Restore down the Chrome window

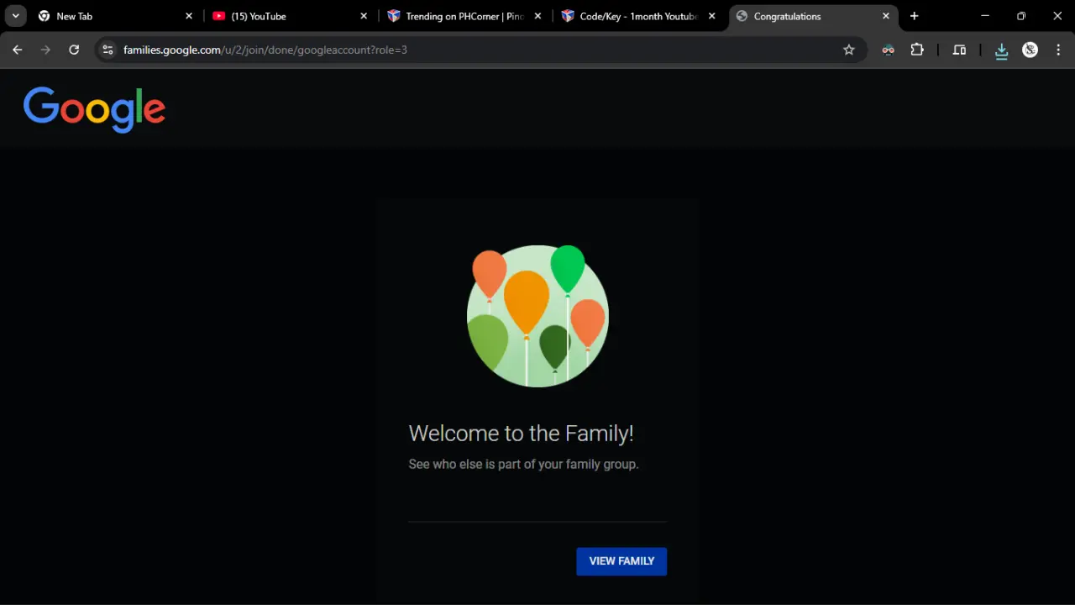(x=1021, y=16)
